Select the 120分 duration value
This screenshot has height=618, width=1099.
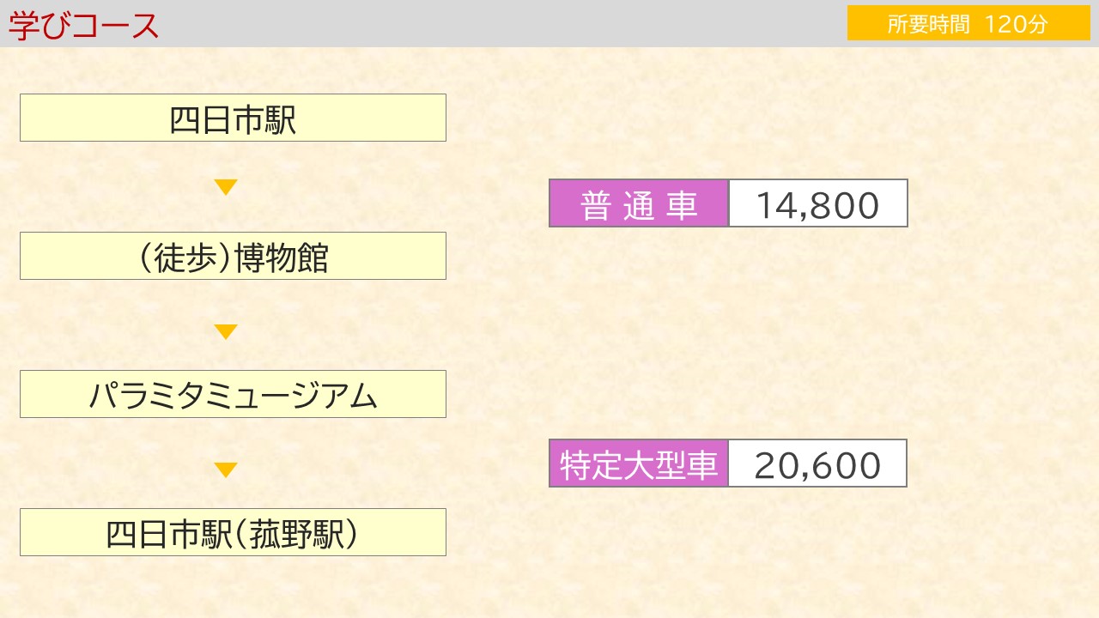click(x=1017, y=24)
